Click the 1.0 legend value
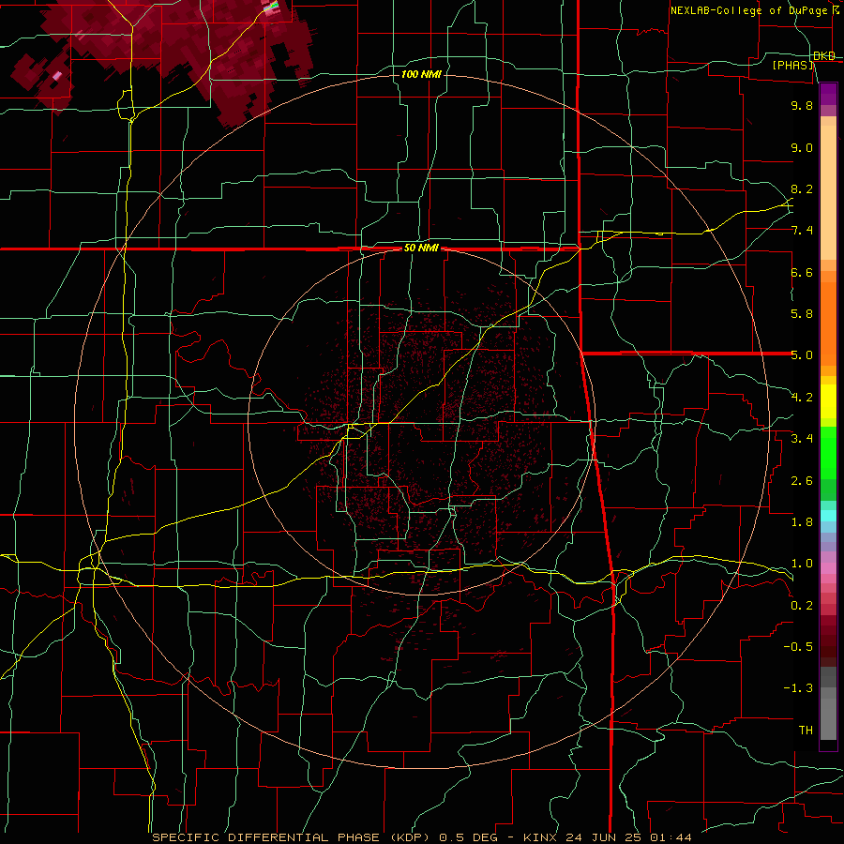This screenshot has width=844, height=844. (802, 564)
